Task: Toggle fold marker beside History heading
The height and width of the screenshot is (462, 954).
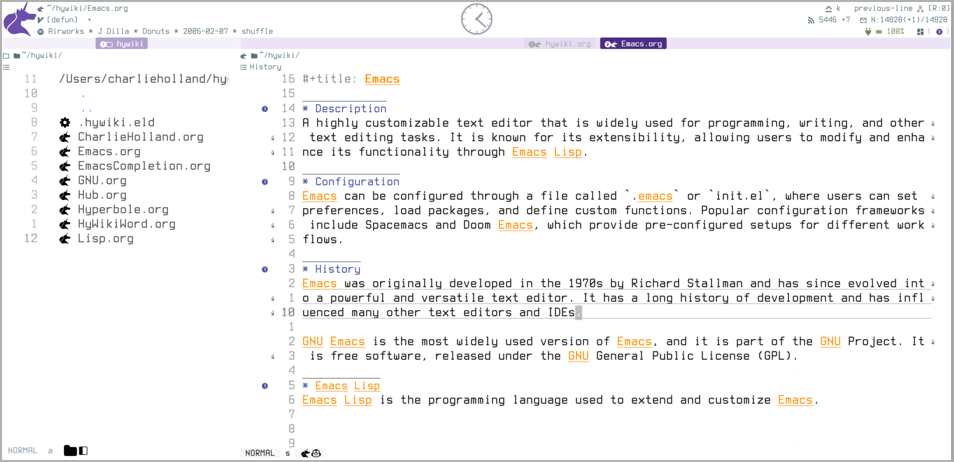Action: 264,269
